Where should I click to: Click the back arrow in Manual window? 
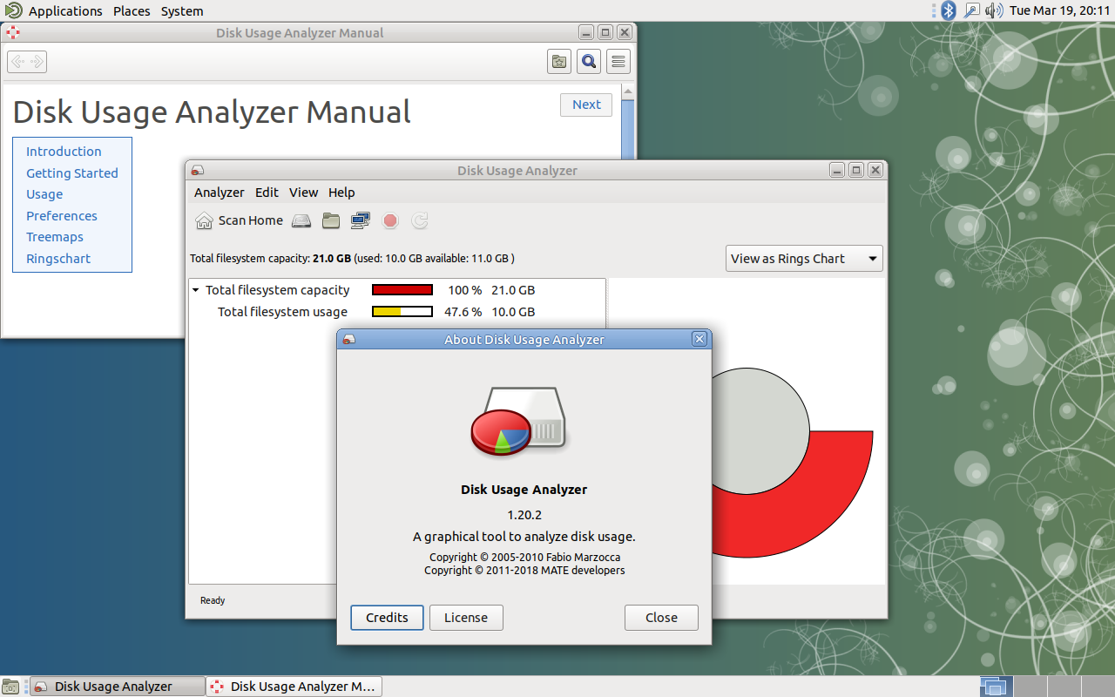[17, 61]
